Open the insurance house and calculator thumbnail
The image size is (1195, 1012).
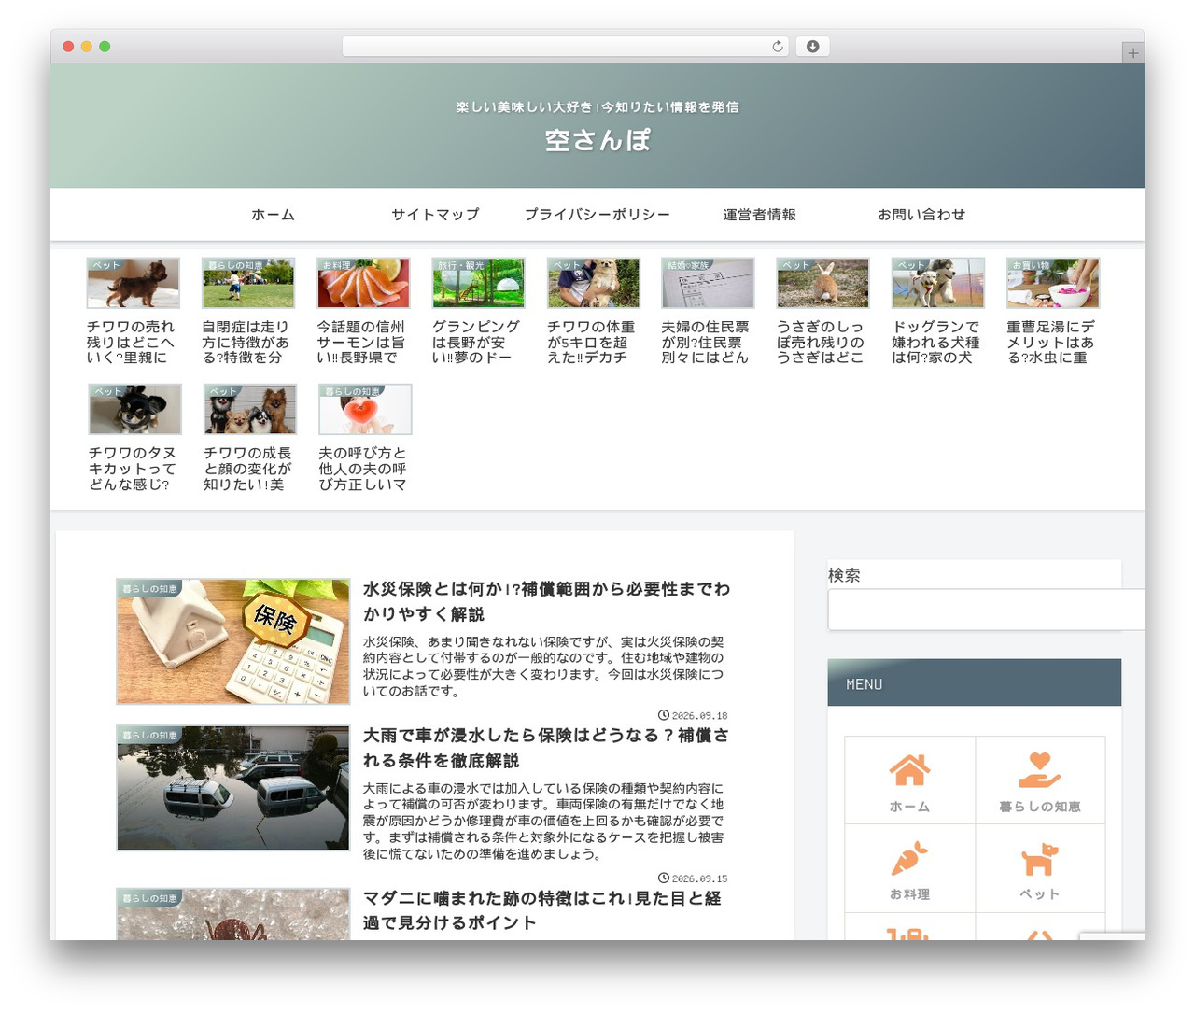233,641
